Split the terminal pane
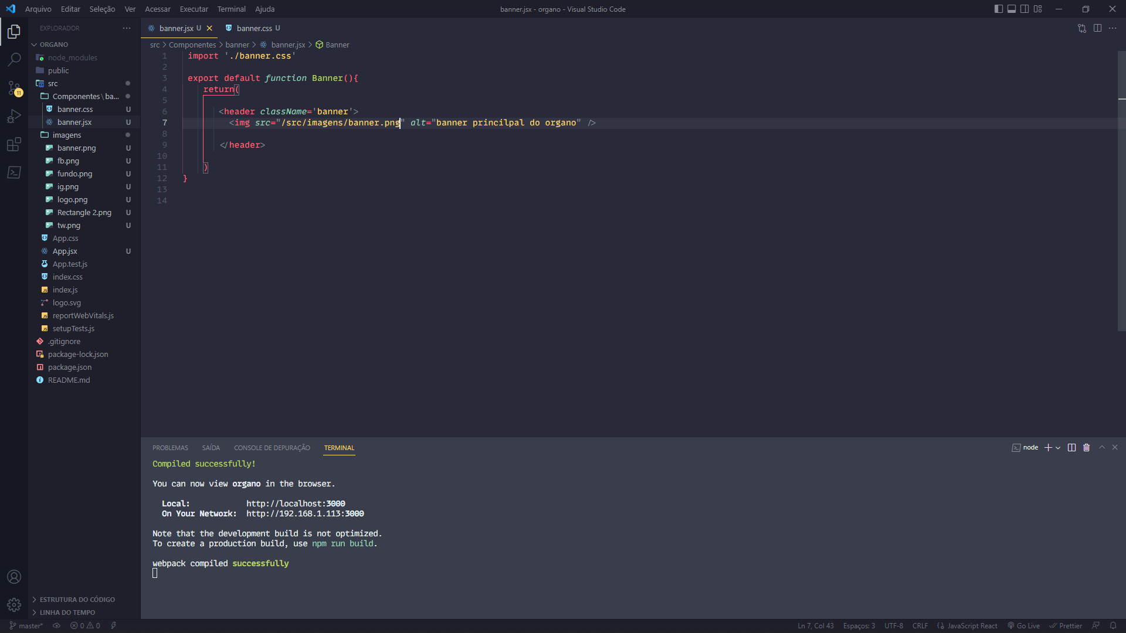1126x633 pixels. 1071,448
